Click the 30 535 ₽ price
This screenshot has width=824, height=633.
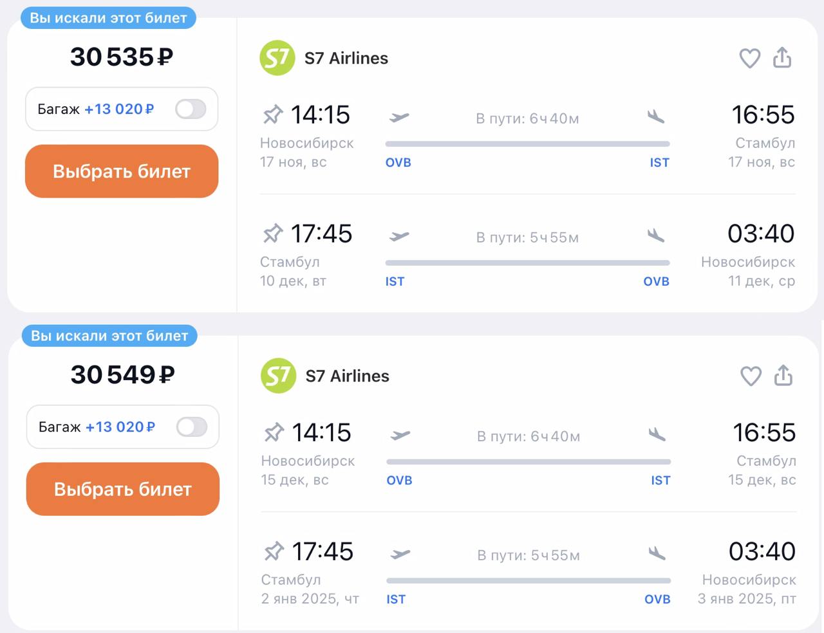[x=122, y=57]
